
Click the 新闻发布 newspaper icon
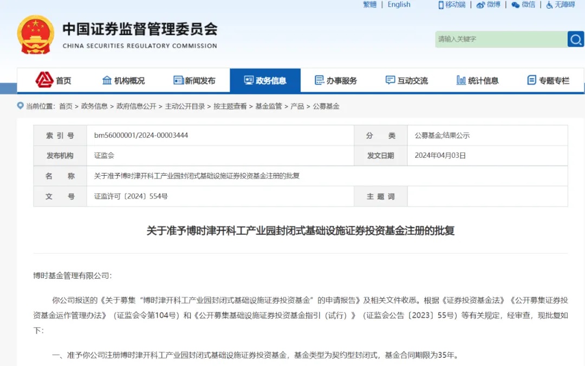[178, 80]
